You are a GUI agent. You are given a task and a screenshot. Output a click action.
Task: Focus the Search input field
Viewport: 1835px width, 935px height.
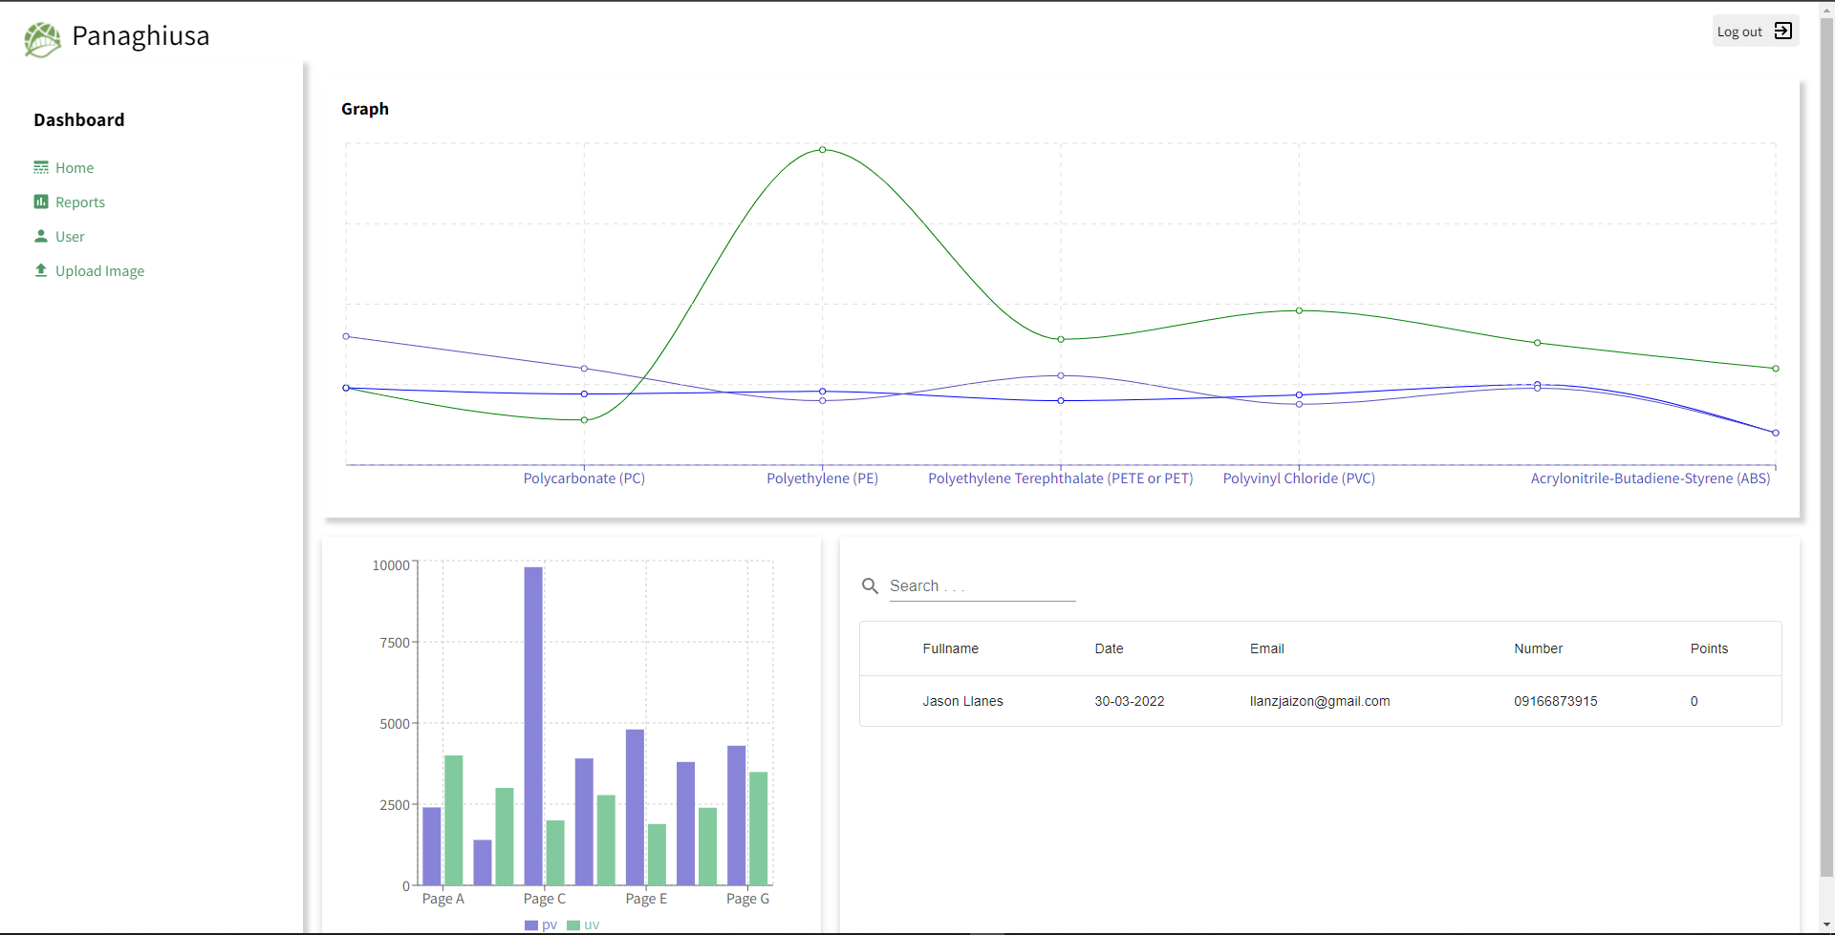pos(982,586)
